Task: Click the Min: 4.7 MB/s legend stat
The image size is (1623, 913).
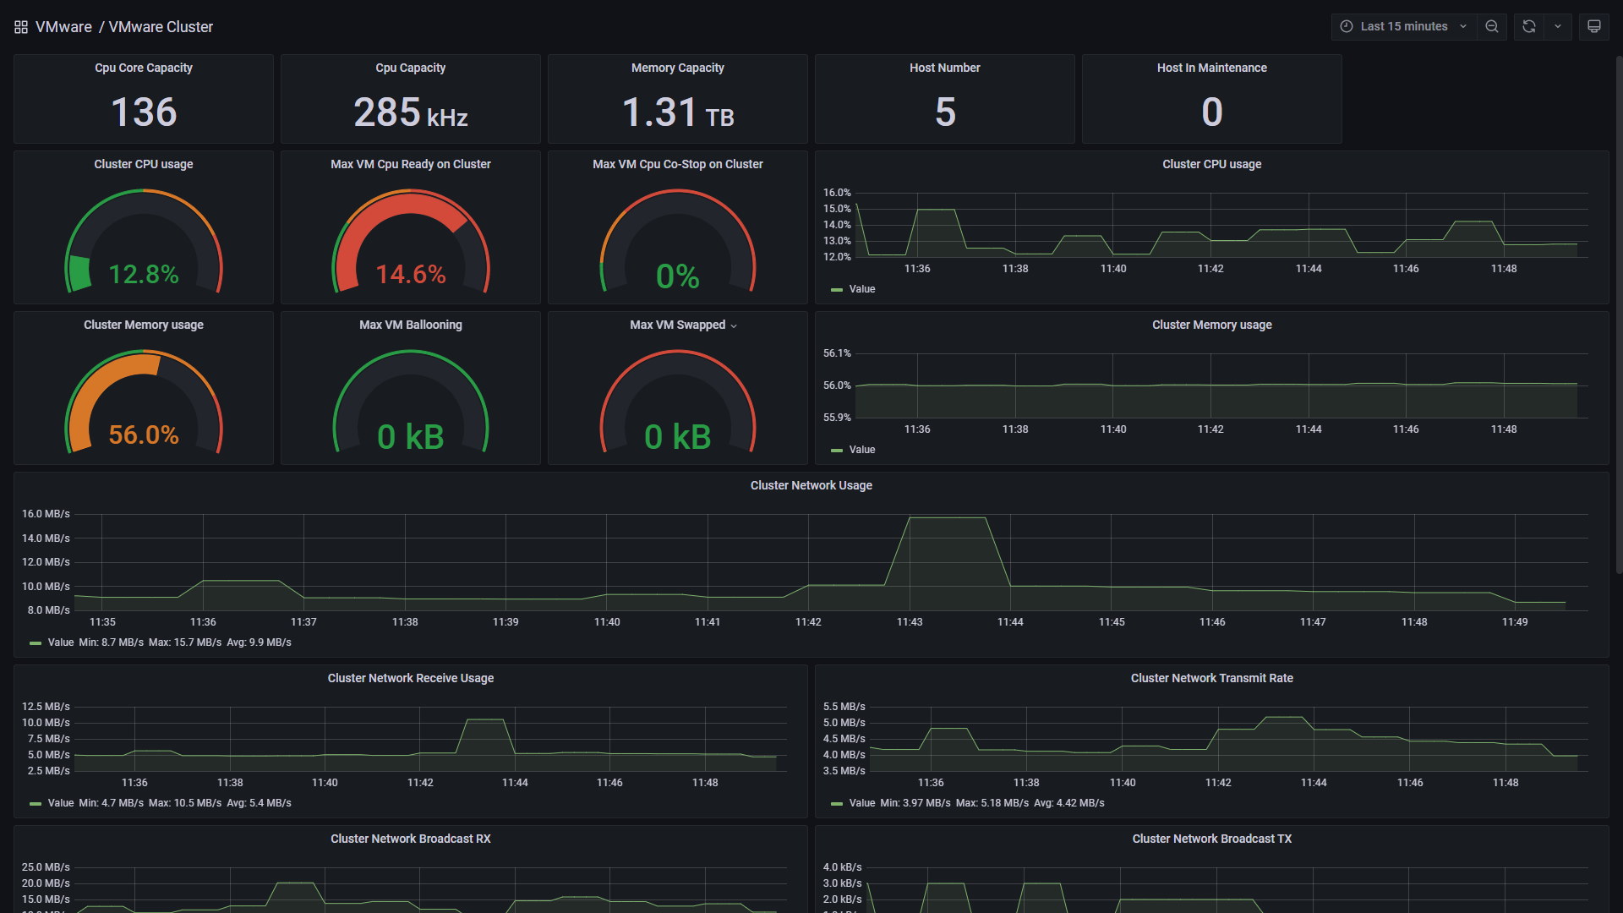Action: point(112,803)
